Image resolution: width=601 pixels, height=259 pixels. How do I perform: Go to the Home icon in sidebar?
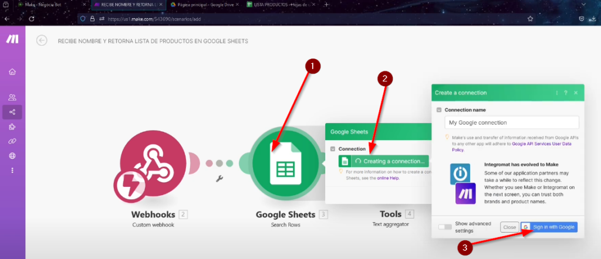(12, 71)
